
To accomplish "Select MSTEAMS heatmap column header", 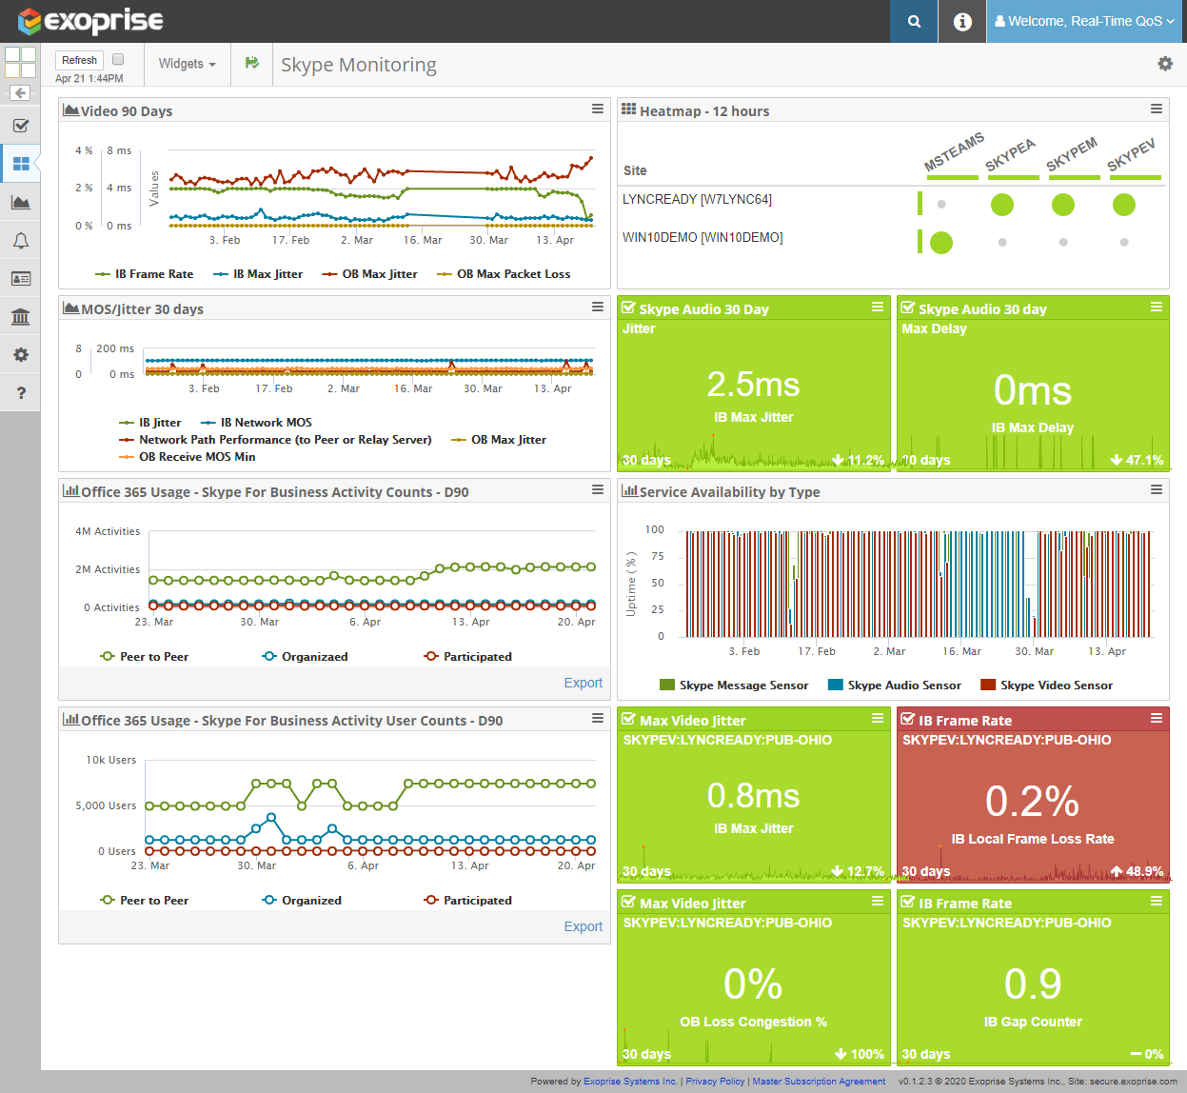I will point(953,155).
